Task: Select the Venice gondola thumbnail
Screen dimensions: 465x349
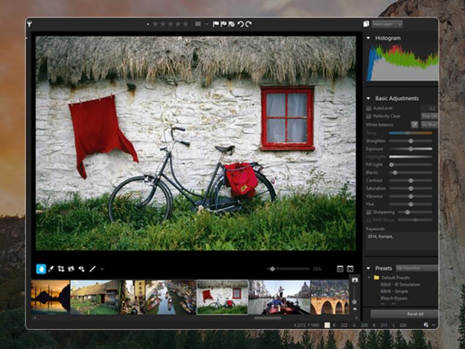Action: pyautogui.click(x=279, y=297)
